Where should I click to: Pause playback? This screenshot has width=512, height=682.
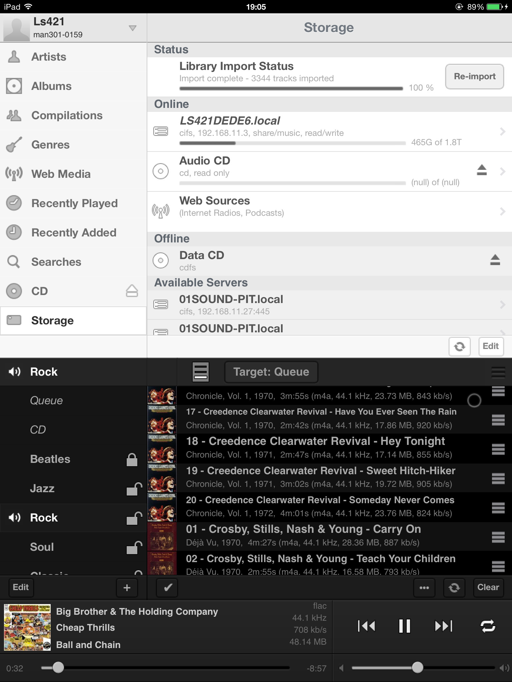tap(404, 626)
